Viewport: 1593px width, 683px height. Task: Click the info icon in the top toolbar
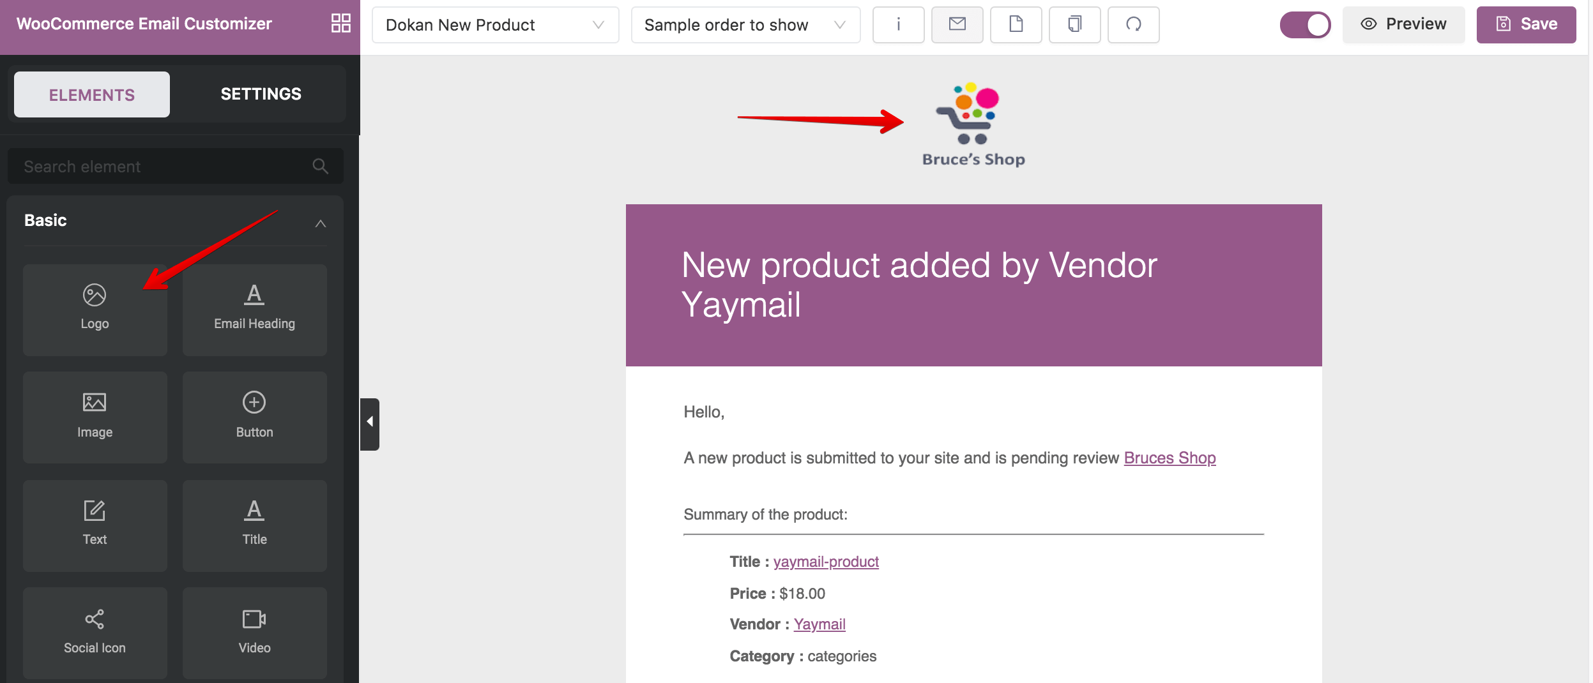coord(898,25)
